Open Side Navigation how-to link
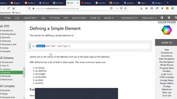Image resolution: width=177 pixels, height=99 pixels. [x=166, y=59]
